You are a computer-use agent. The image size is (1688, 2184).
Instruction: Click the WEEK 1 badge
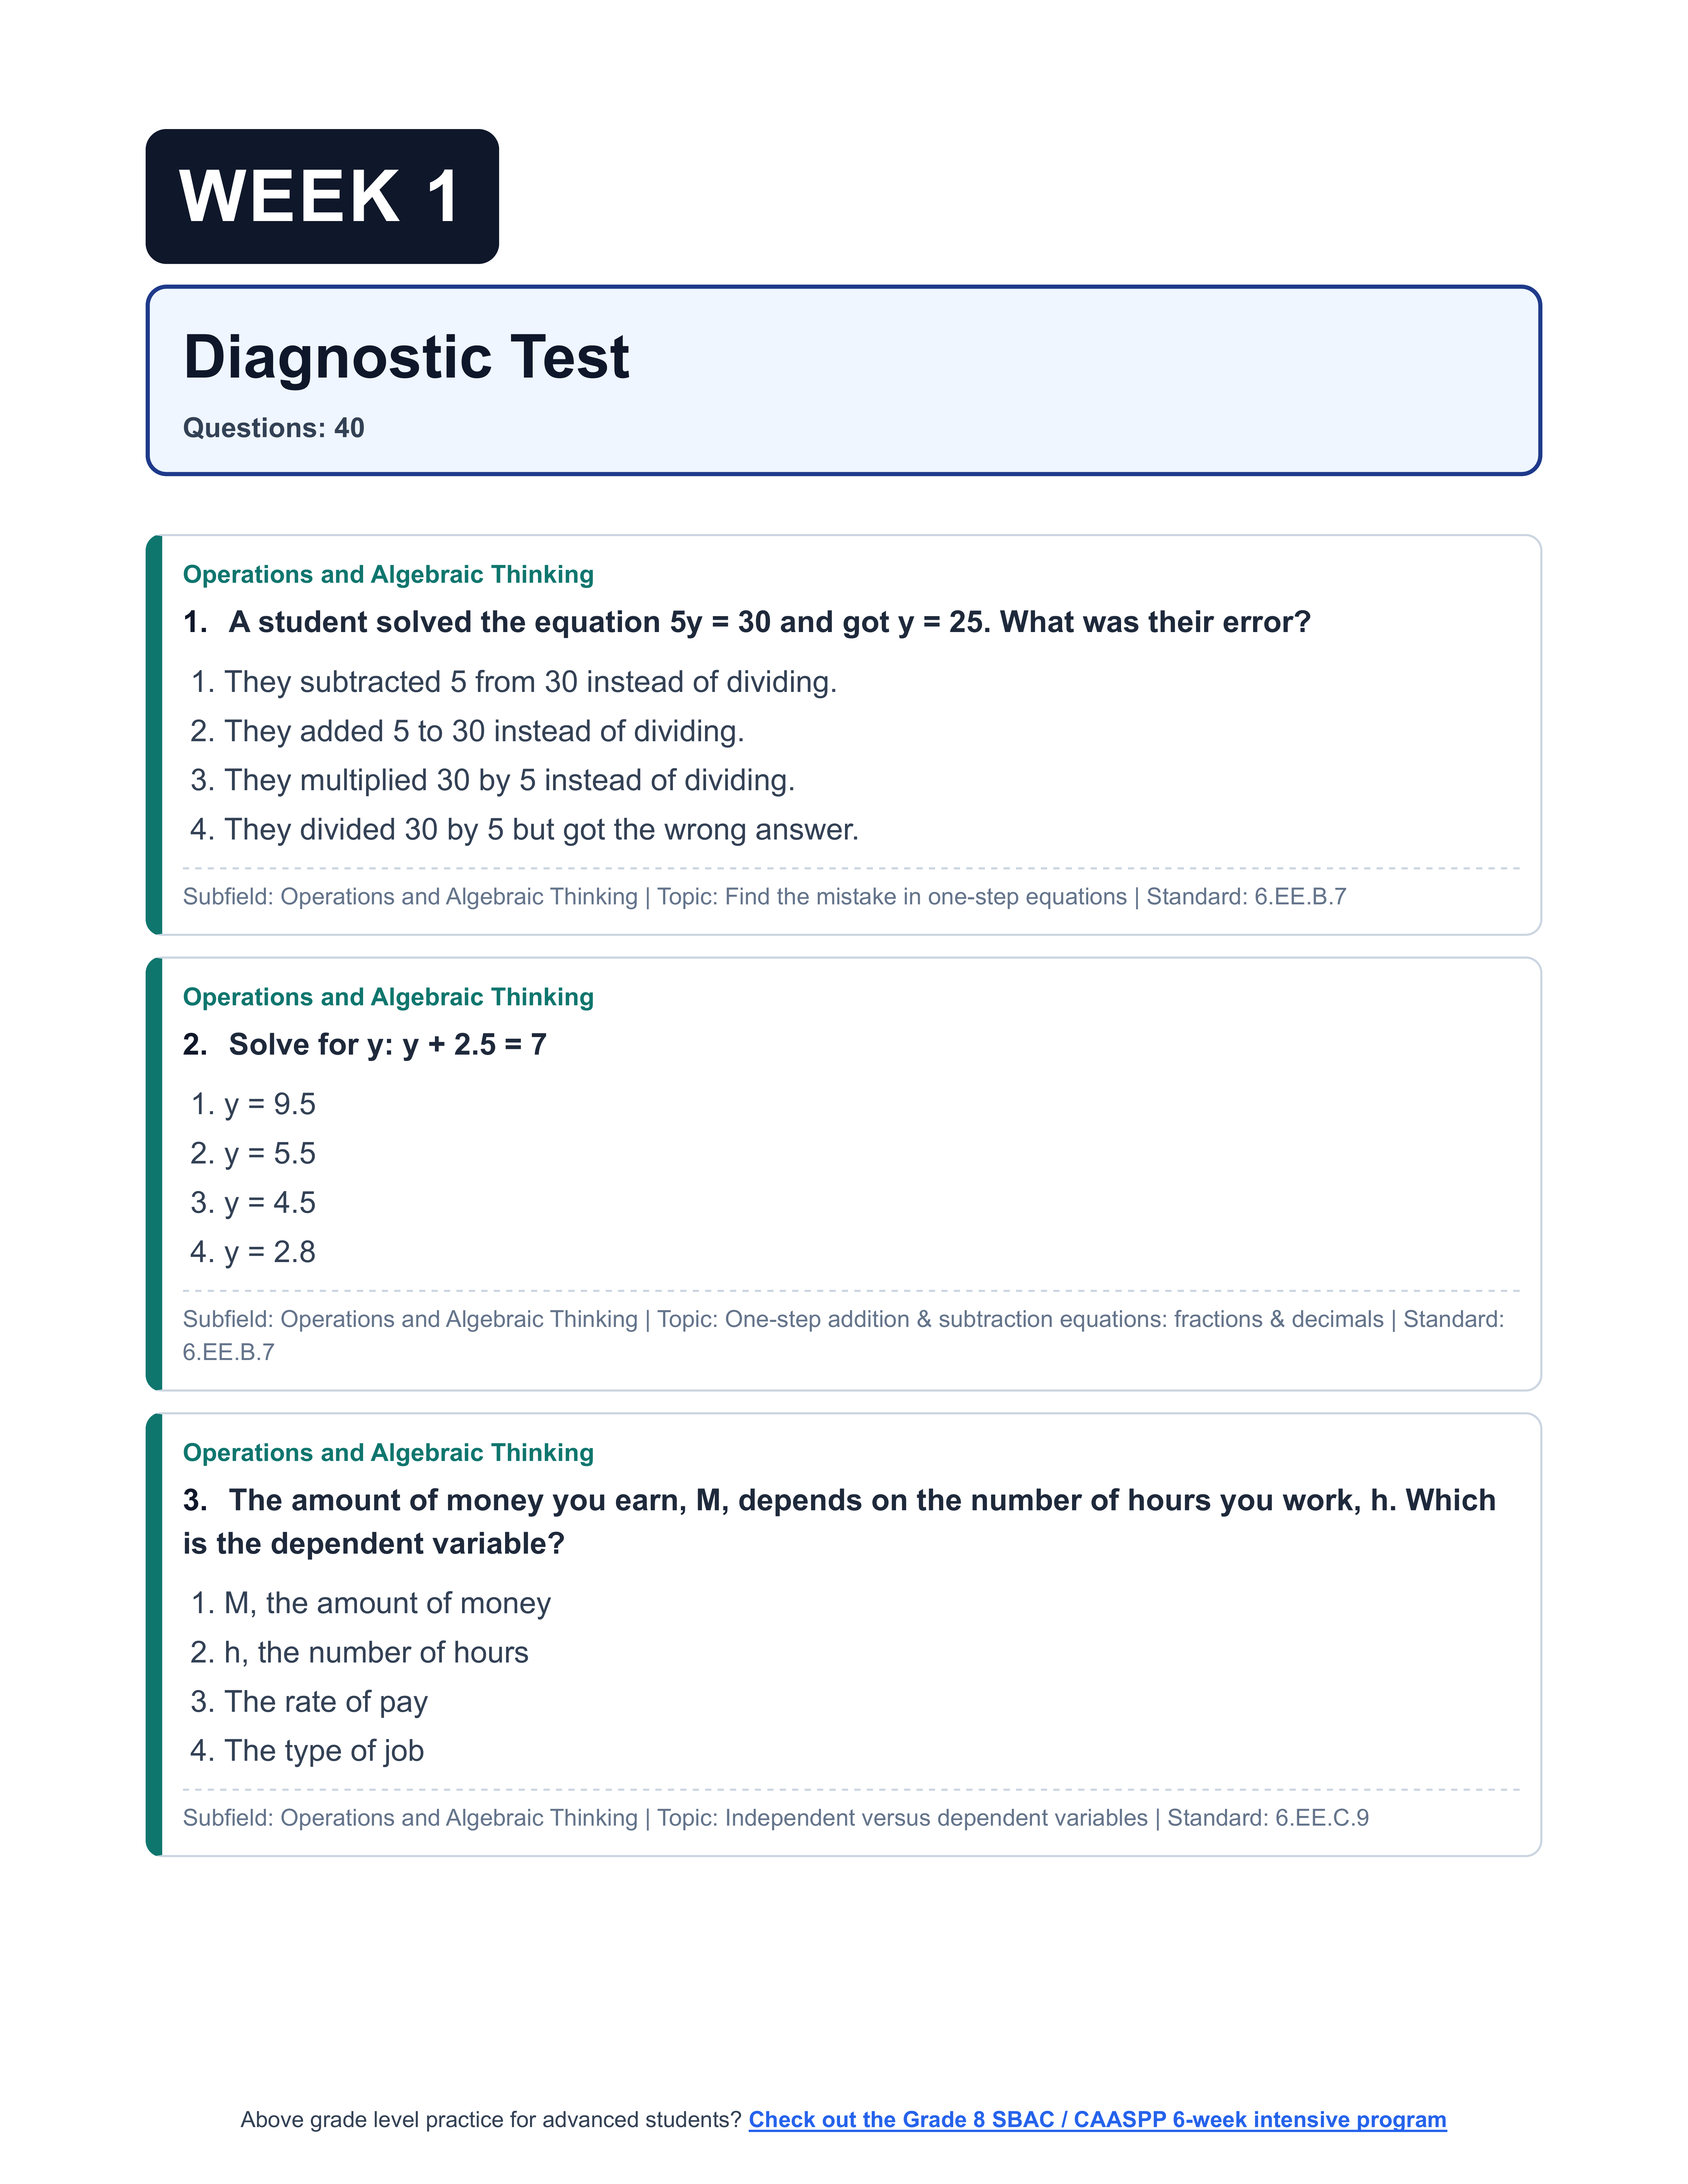(322, 197)
